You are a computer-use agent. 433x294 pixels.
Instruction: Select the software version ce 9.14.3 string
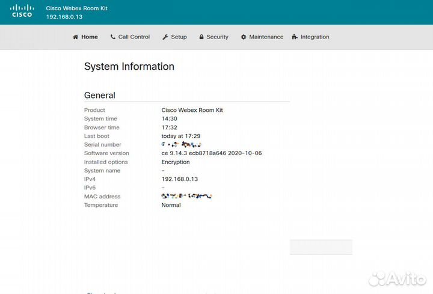(x=212, y=153)
